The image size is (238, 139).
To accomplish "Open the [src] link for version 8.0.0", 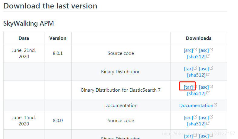I will click(188, 117).
